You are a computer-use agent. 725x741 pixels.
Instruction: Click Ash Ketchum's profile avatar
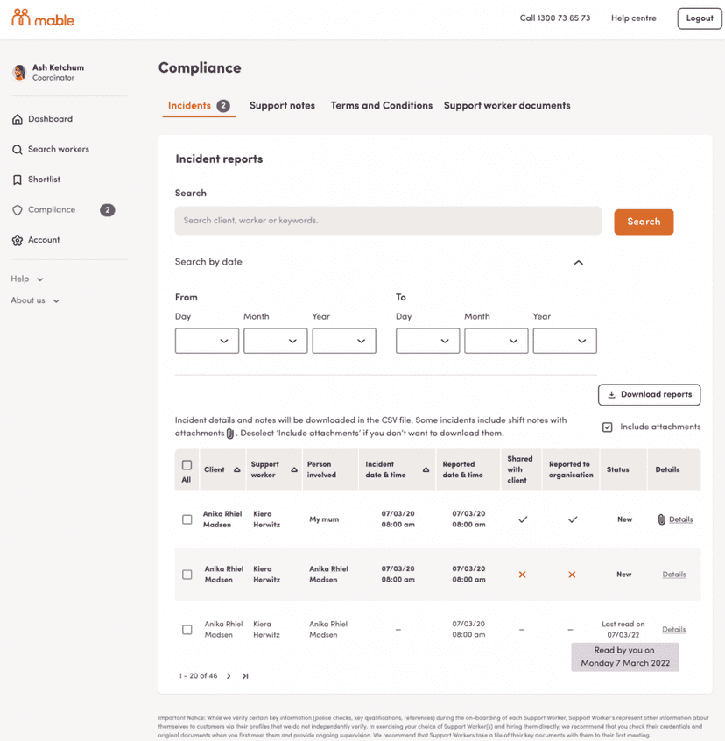tap(19, 73)
